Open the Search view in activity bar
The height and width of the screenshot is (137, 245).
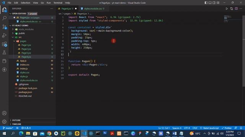4,18
